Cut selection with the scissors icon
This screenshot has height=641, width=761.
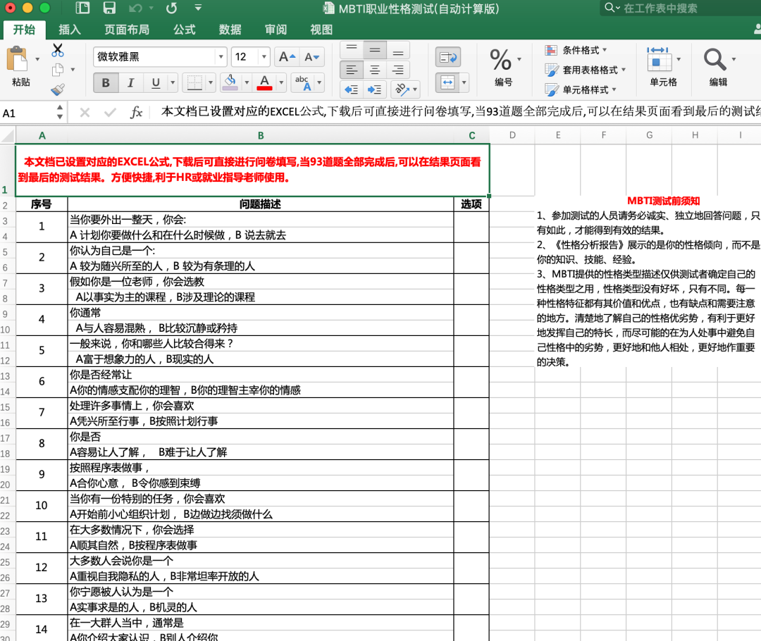click(x=57, y=50)
